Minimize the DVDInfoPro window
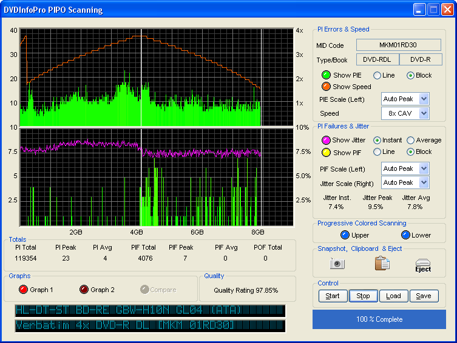 point(419,10)
